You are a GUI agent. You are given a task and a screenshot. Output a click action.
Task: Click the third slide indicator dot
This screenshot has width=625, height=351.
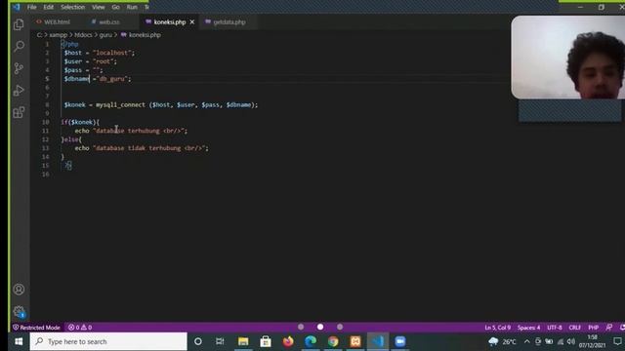click(340, 327)
